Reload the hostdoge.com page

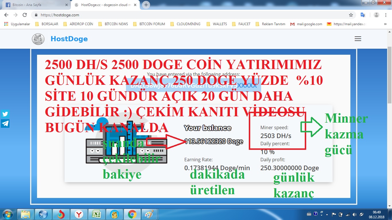pyautogui.click(x=25, y=15)
